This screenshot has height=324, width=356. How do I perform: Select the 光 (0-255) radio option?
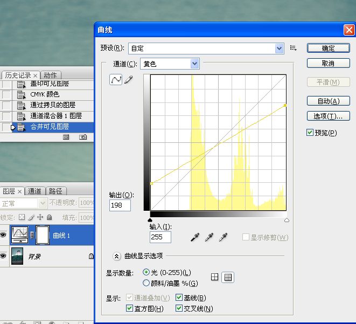[146, 272]
